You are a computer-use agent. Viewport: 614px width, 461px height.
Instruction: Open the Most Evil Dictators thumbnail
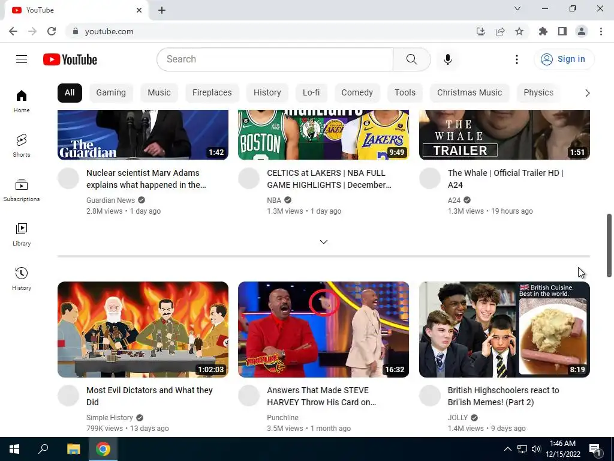click(x=143, y=330)
